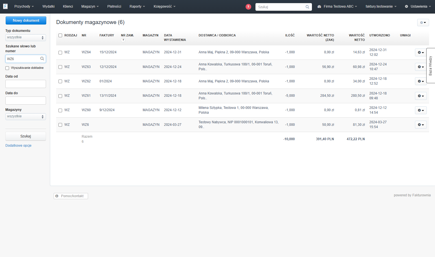Select the checkbox for document WZ63
The image size is (435, 257).
[x=60, y=67]
